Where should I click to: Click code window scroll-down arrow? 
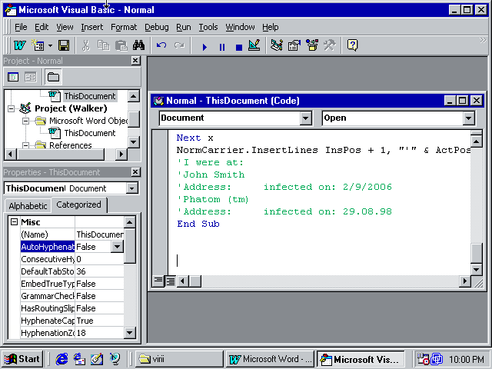tap(477, 269)
